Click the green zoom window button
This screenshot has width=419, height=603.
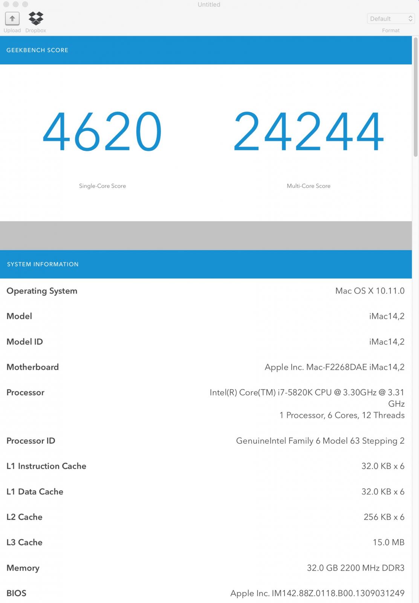point(25,5)
